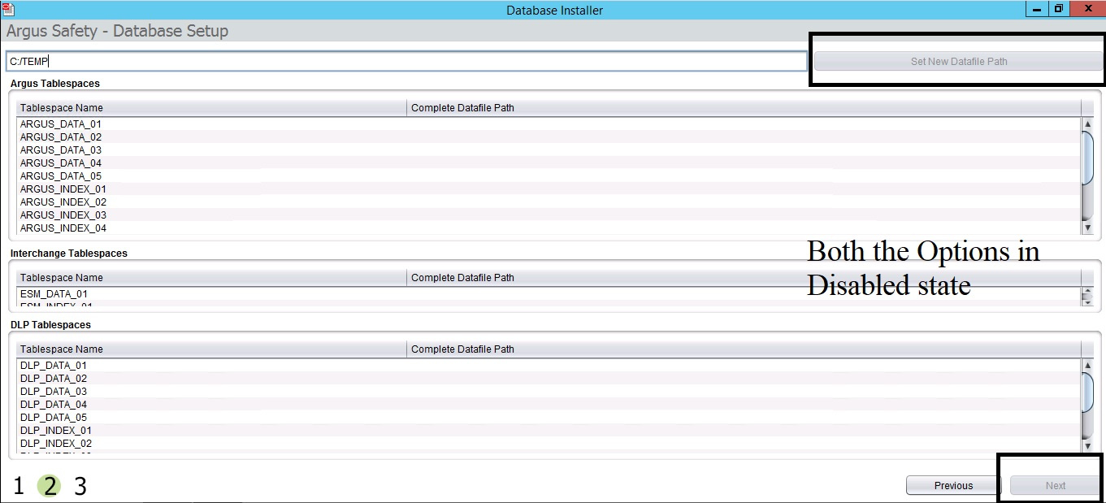The width and height of the screenshot is (1106, 503).
Task: Click DLP Tablespaces scrollbar down arrow
Action: pyautogui.click(x=1088, y=445)
